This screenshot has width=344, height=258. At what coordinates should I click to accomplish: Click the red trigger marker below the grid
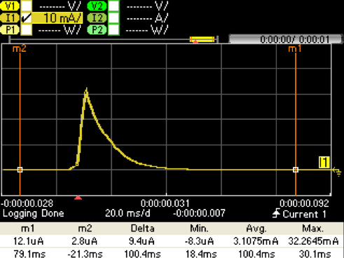pos(78,198)
